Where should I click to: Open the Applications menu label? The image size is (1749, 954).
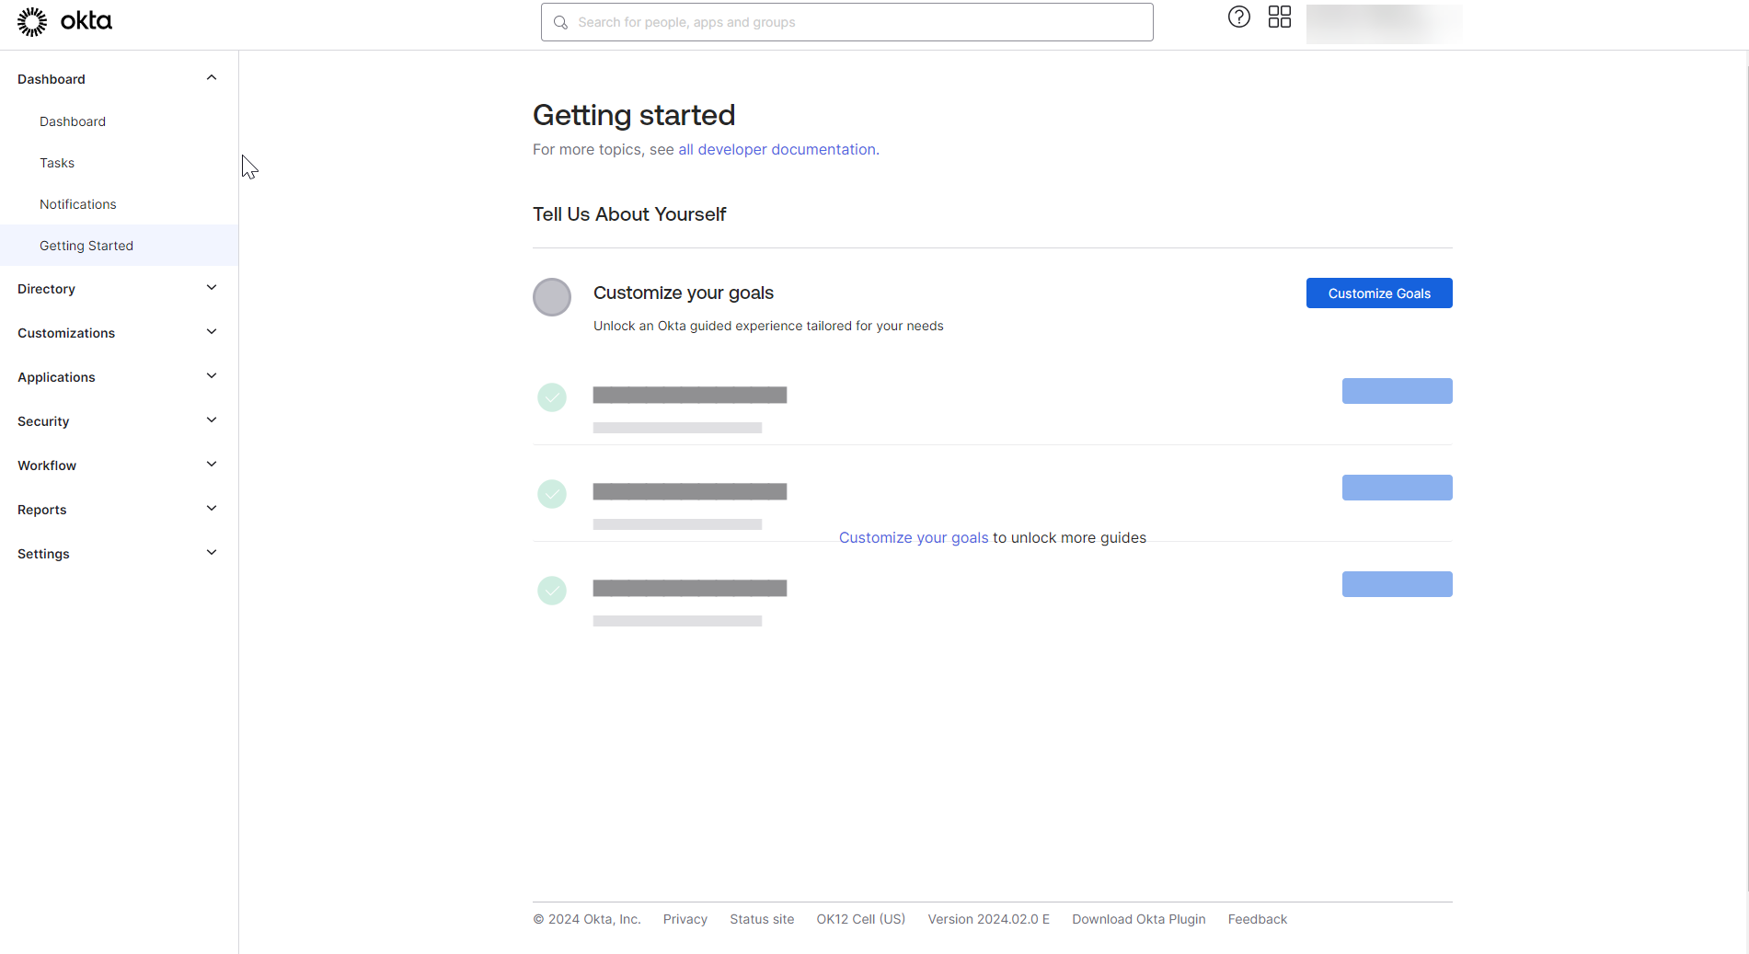coord(56,377)
